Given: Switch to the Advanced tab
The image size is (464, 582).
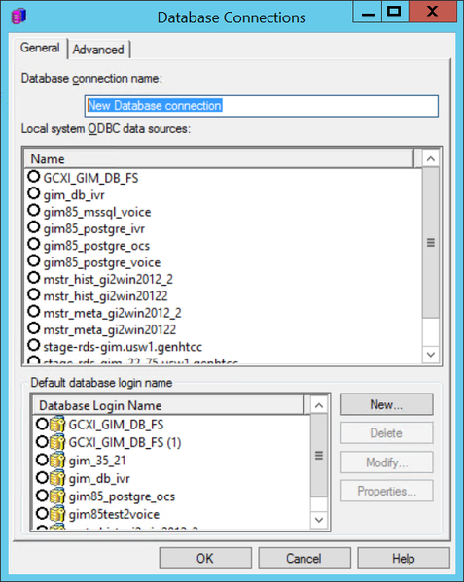Looking at the screenshot, I should (x=98, y=50).
